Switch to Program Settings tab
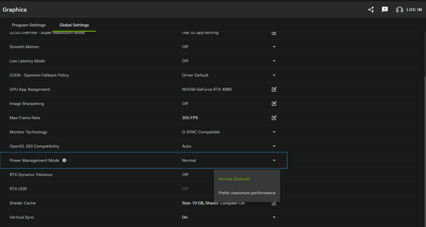 [x=29, y=25]
